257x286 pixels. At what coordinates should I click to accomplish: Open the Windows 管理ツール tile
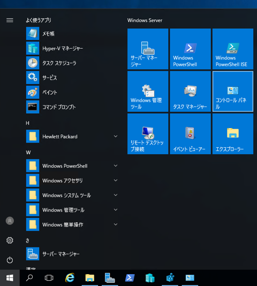(x=148, y=92)
